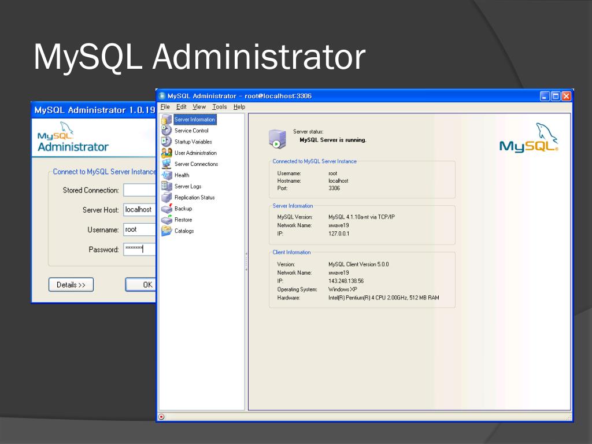Click the title bar application icon
592x444 pixels.
pyautogui.click(x=162, y=96)
